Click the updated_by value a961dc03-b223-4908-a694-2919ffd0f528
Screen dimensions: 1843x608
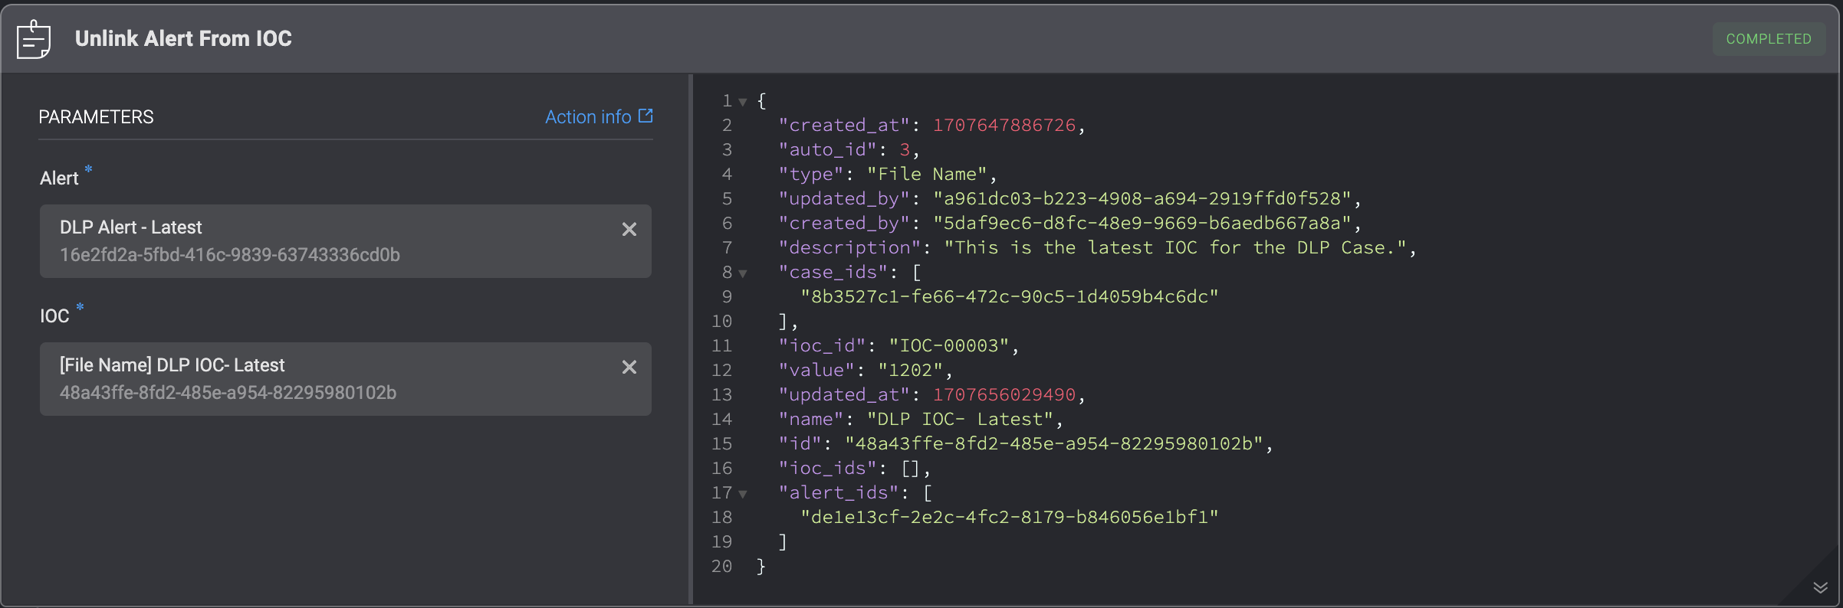coord(1142,198)
